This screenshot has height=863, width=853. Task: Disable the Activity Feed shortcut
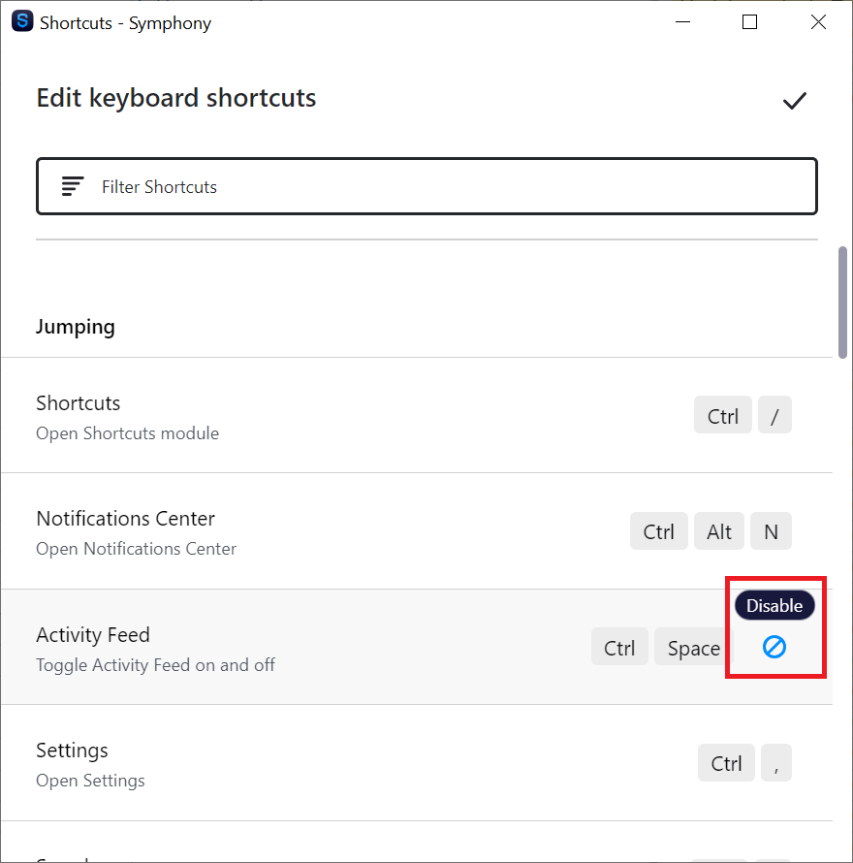coord(774,647)
